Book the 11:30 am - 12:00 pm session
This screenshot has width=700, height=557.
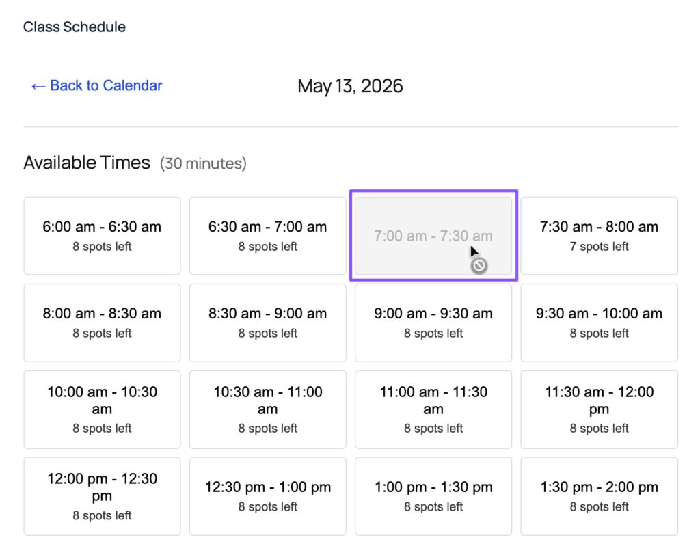tap(599, 409)
